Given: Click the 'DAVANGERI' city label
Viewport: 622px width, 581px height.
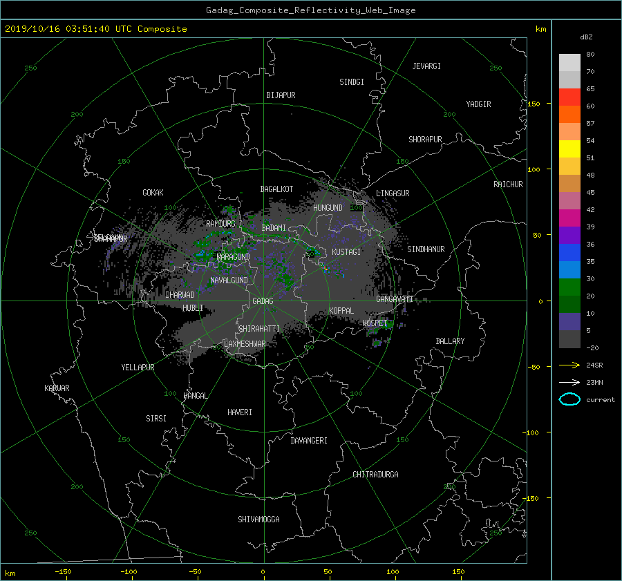Looking at the screenshot, I should tap(309, 441).
